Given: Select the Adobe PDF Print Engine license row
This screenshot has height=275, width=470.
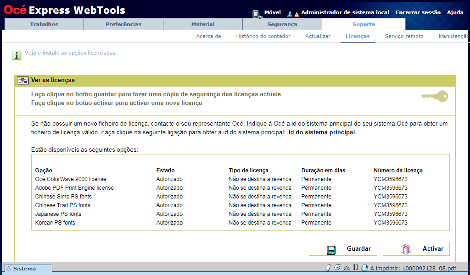Looking at the screenshot, I should (241, 187).
